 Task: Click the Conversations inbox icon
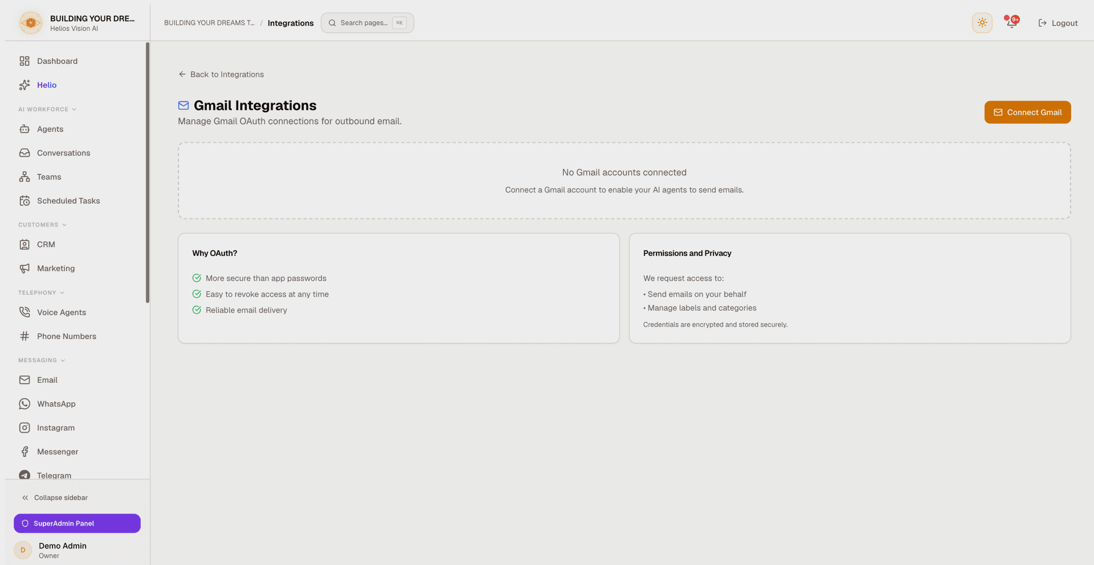click(25, 153)
